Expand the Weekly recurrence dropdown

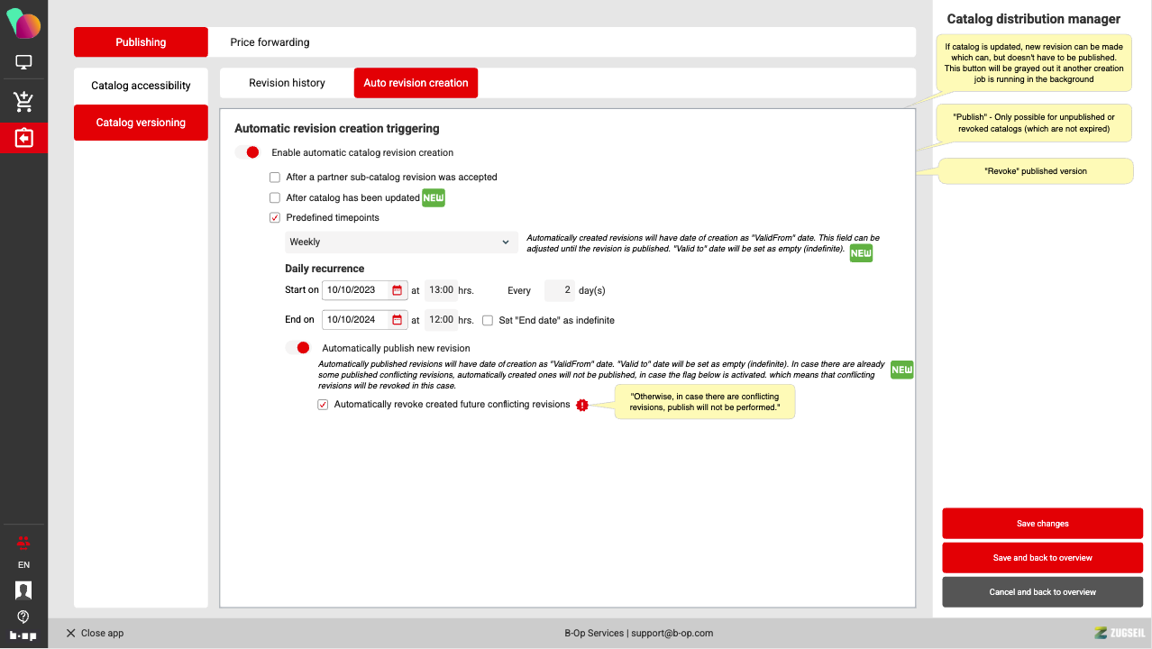(400, 242)
